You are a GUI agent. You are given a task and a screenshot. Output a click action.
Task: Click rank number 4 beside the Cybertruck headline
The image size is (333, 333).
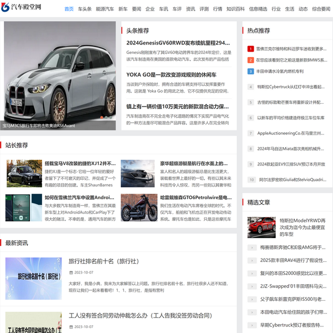[x=251, y=87]
